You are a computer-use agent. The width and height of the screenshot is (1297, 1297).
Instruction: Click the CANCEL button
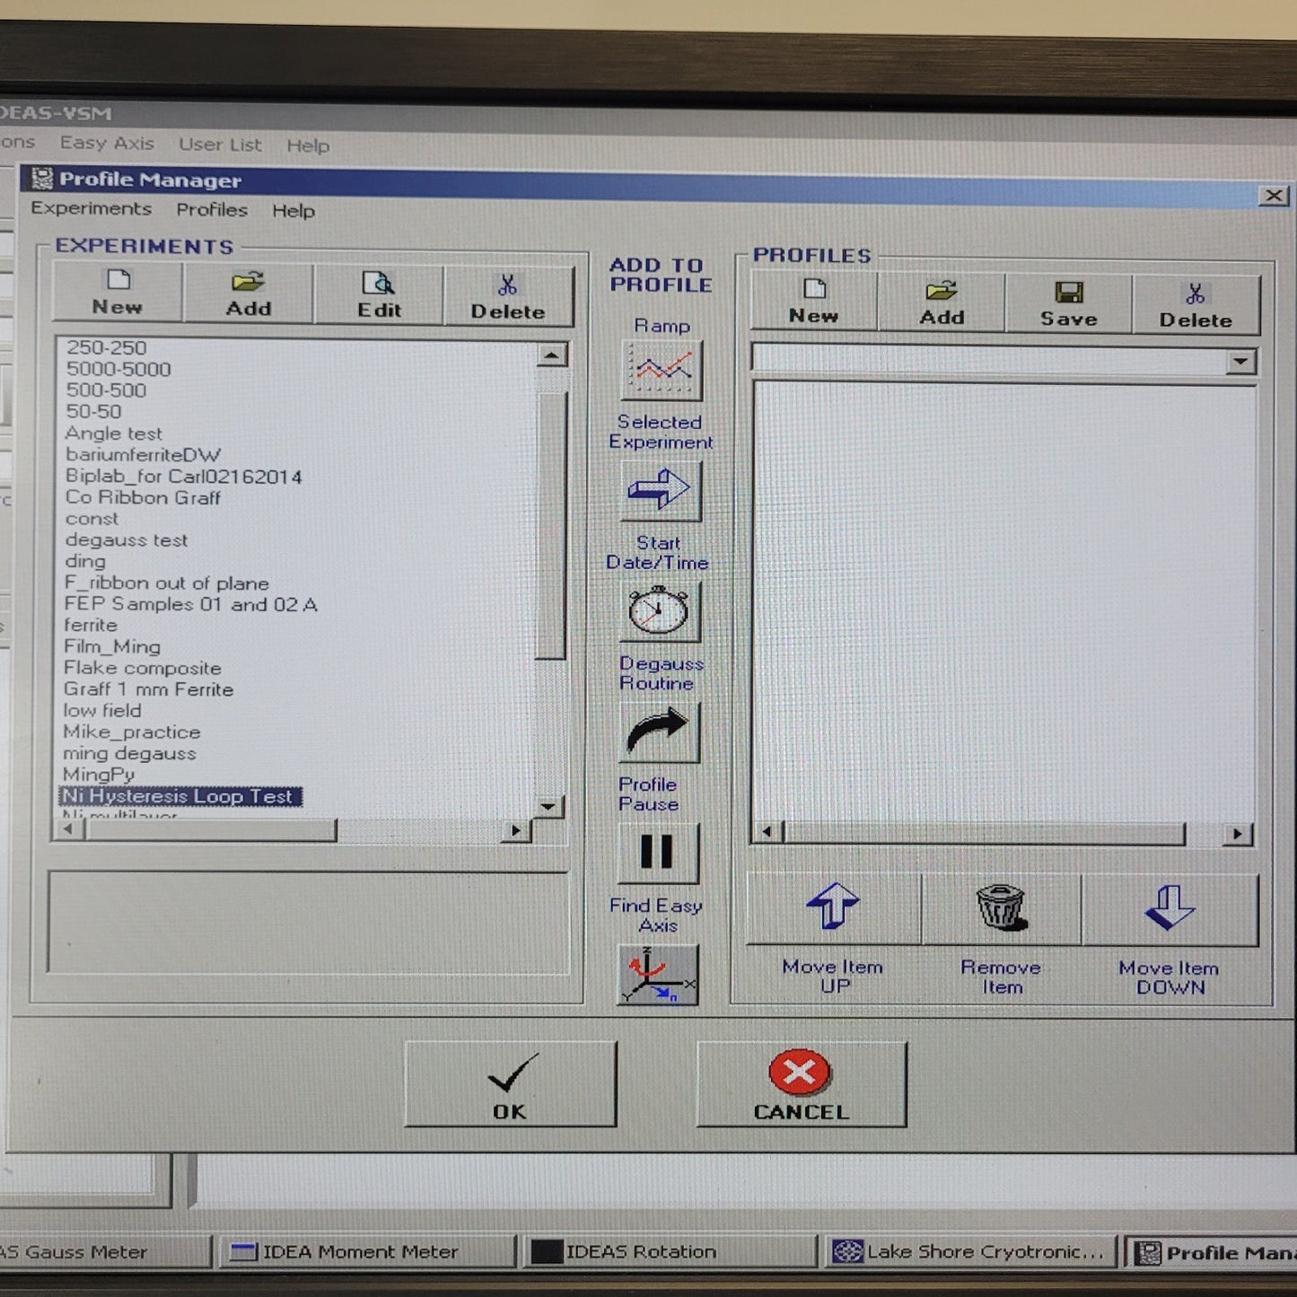pos(801,1084)
